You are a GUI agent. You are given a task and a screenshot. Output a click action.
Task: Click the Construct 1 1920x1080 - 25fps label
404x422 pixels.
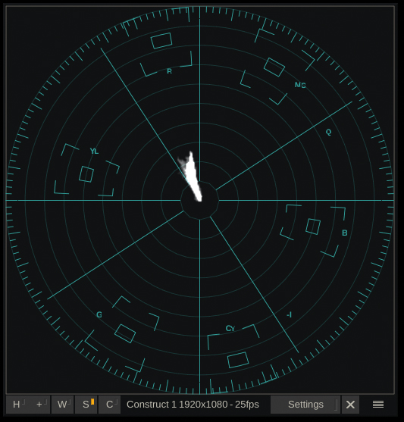193,405
